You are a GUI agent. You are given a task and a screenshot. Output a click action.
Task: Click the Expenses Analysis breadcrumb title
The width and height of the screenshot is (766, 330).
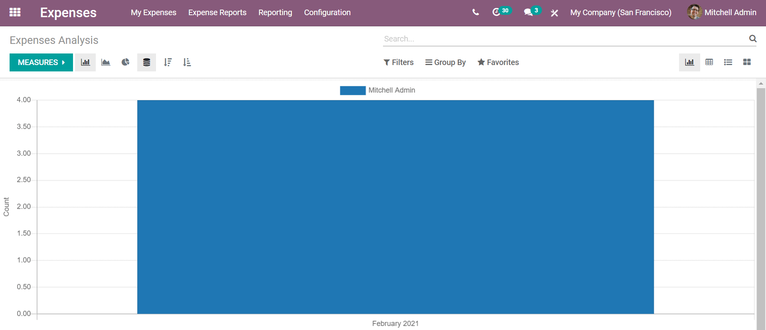pyautogui.click(x=54, y=40)
